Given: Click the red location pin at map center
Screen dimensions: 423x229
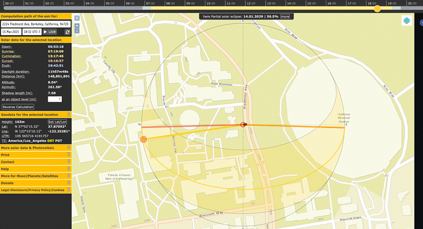Looking at the screenshot, I should (x=243, y=125).
